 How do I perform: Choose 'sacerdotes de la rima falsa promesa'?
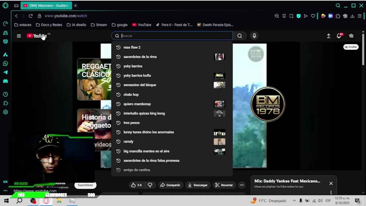[x=172, y=161]
